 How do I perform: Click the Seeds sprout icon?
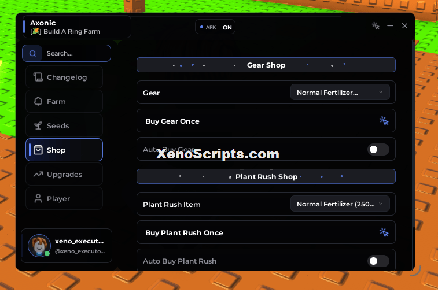38,125
